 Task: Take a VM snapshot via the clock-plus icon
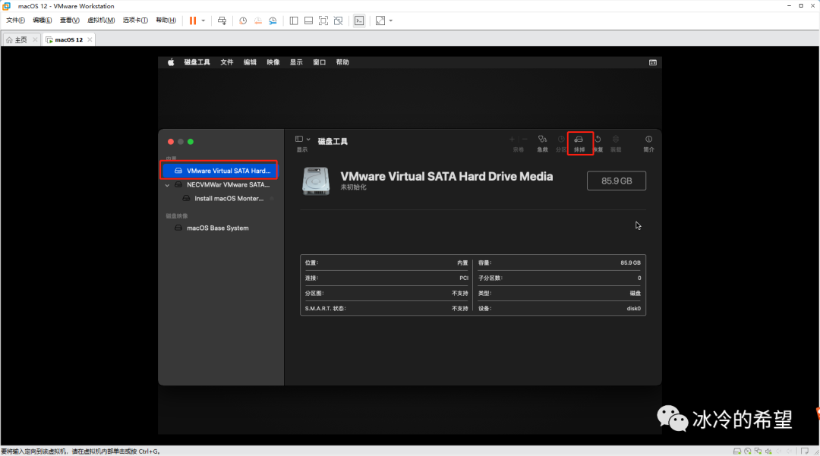[243, 21]
